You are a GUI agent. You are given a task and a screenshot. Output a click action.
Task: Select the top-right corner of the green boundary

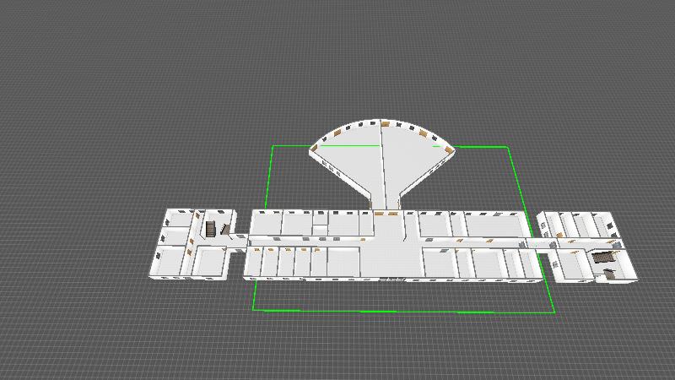click(509, 148)
